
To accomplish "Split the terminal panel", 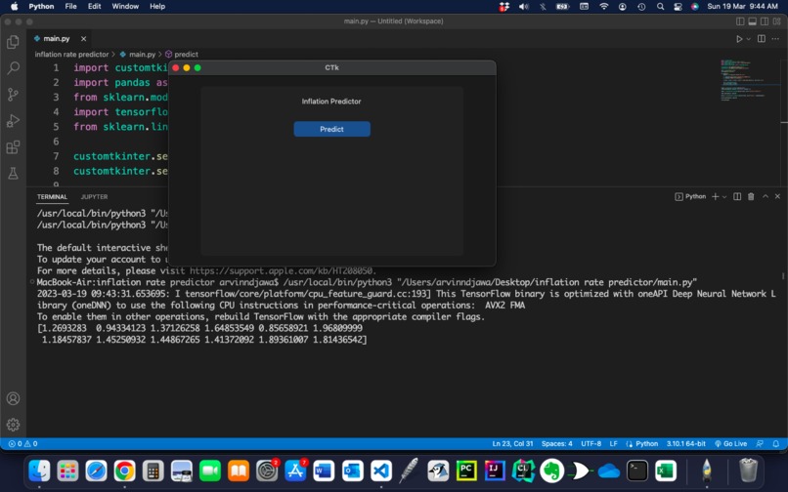I will pos(737,197).
